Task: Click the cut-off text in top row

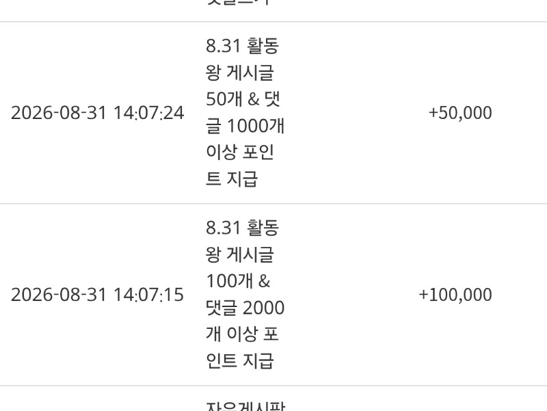Action: [238, 3]
